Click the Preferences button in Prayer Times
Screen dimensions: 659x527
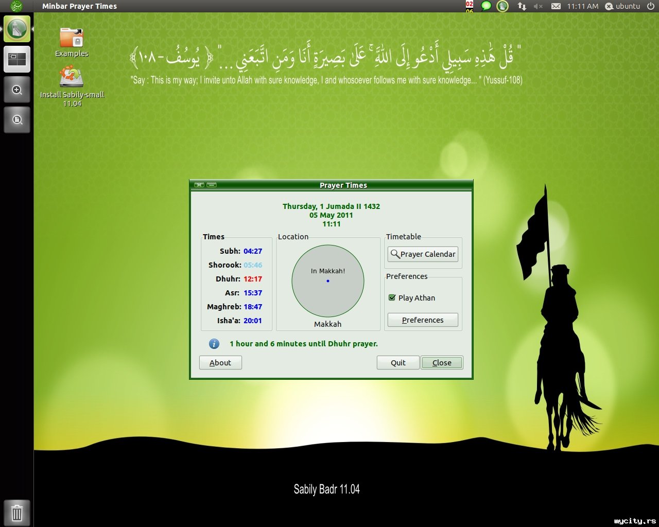coord(423,320)
